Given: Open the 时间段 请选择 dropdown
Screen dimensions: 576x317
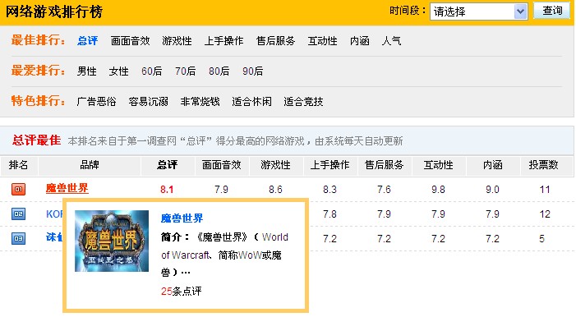Looking at the screenshot, I should pos(479,11).
